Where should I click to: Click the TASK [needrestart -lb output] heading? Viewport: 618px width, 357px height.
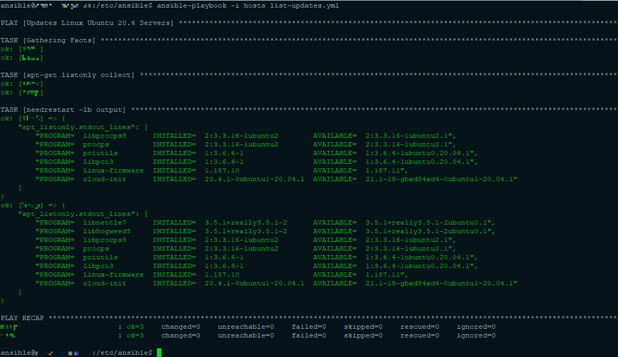pos(63,110)
